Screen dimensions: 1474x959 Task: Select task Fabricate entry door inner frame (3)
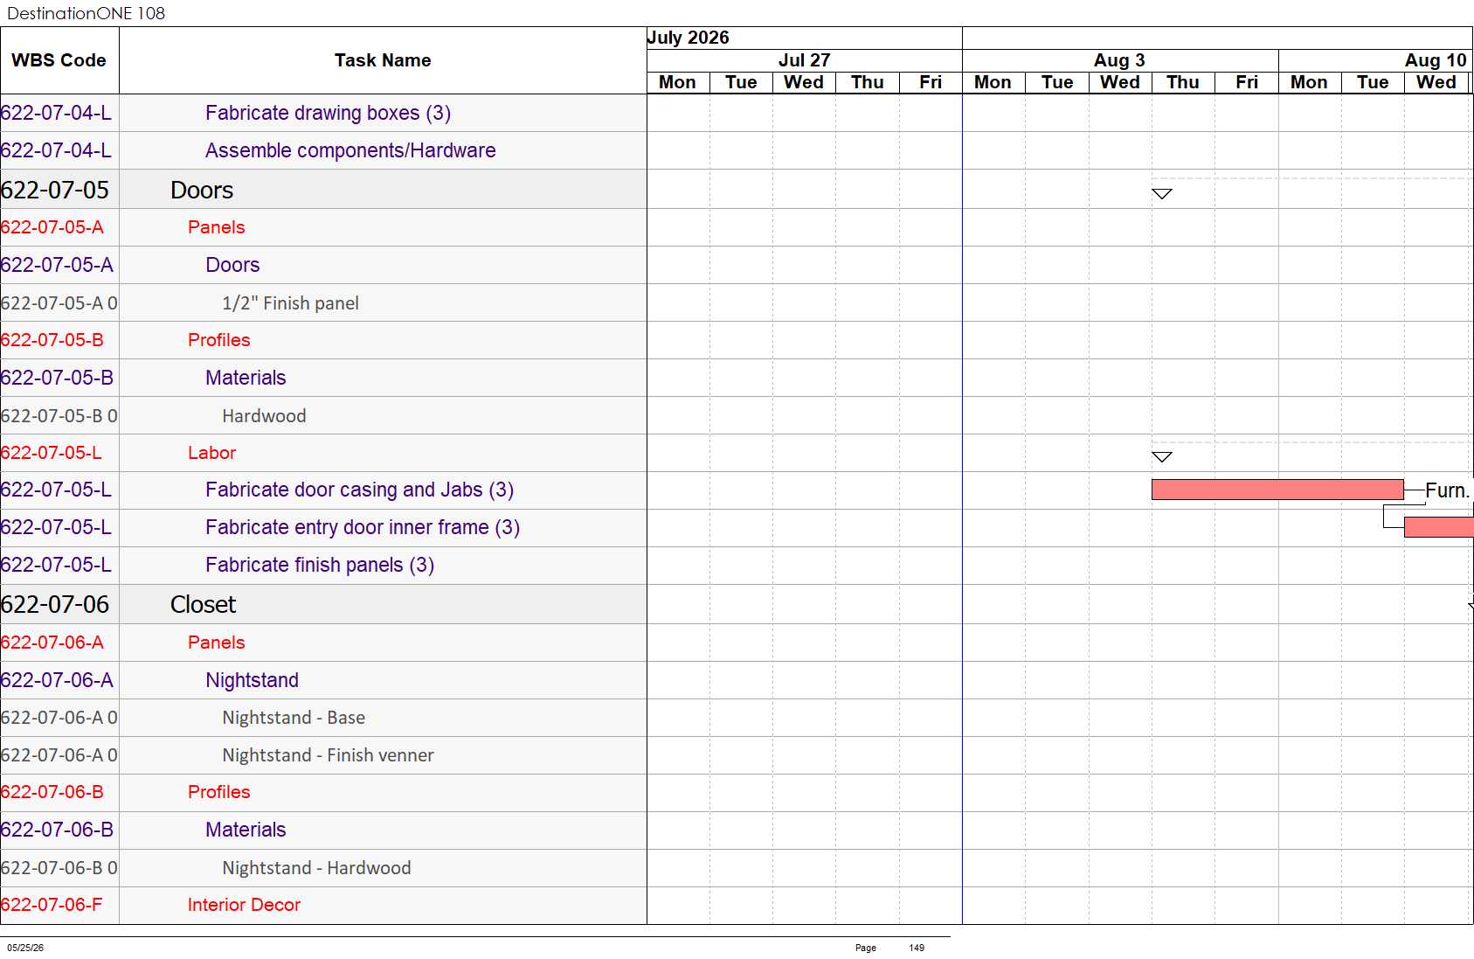(363, 527)
